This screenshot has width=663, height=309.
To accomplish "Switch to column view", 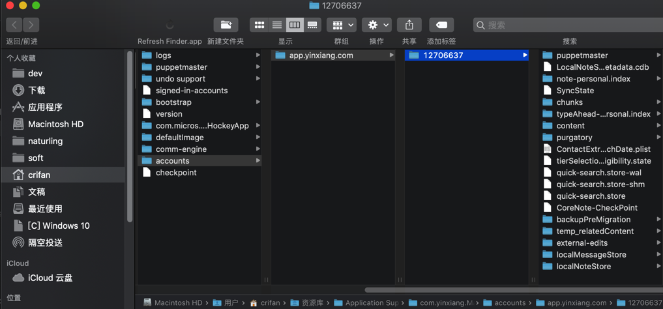I will [x=295, y=25].
